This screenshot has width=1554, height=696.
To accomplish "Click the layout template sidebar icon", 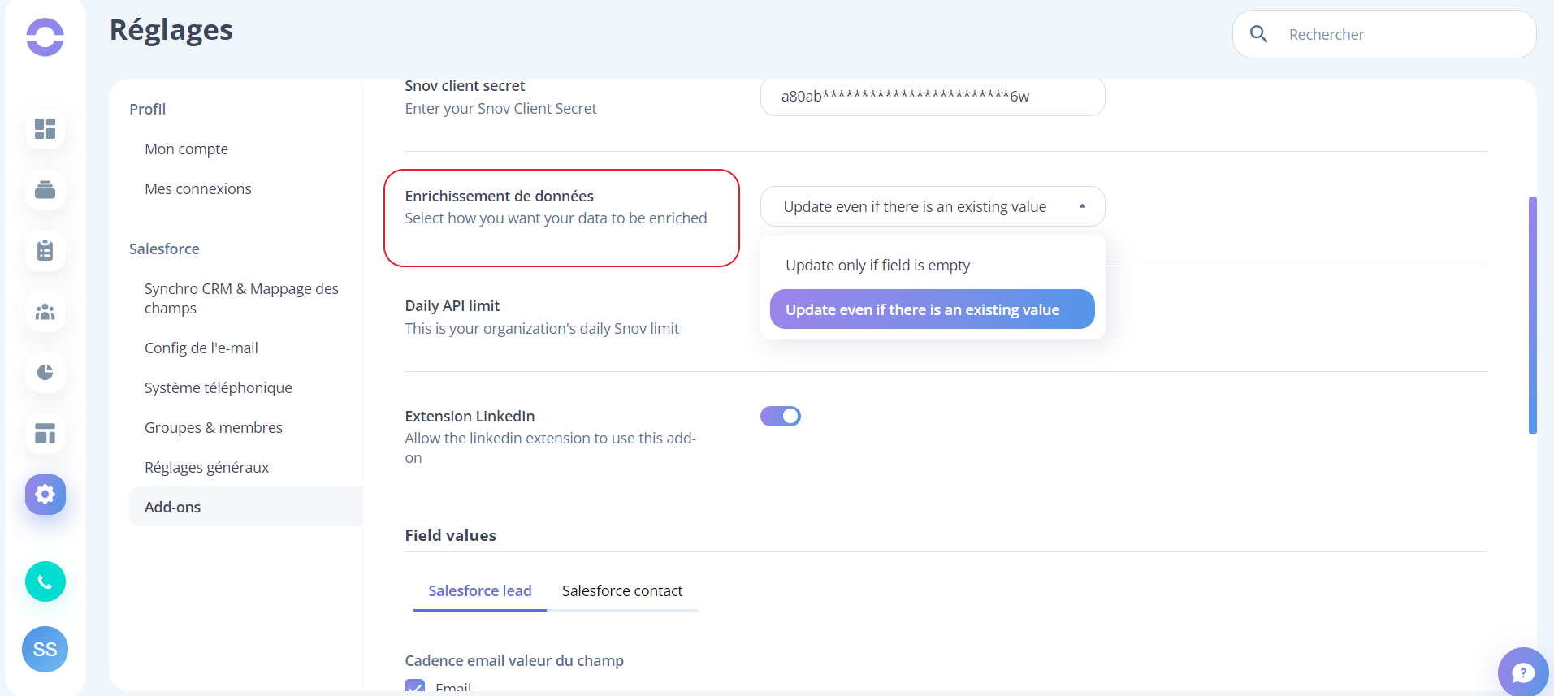I will point(45,434).
